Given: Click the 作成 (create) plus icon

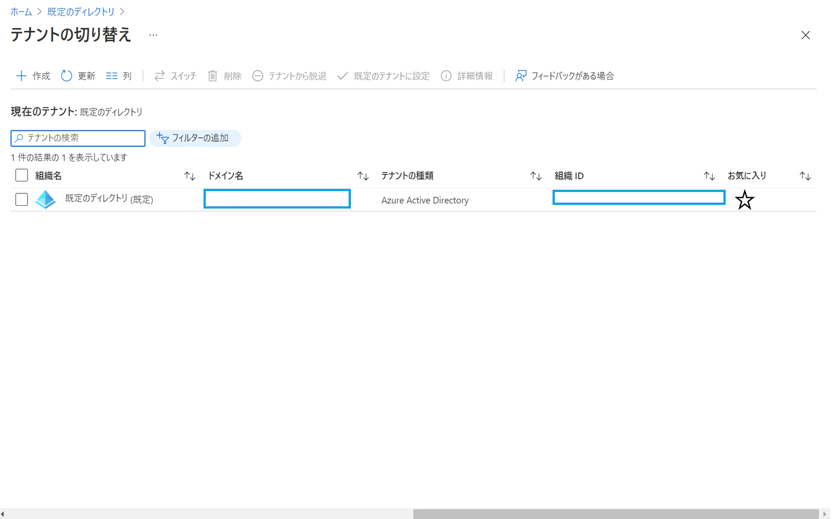Looking at the screenshot, I should pyautogui.click(x=21, y=76).
